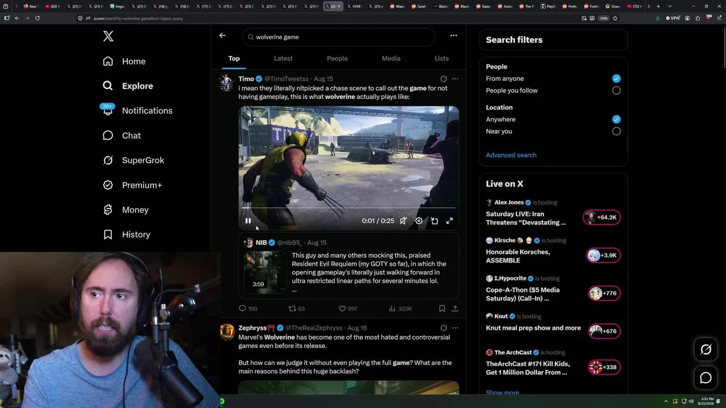Open Chat in the sidebar

click(122, 135)
